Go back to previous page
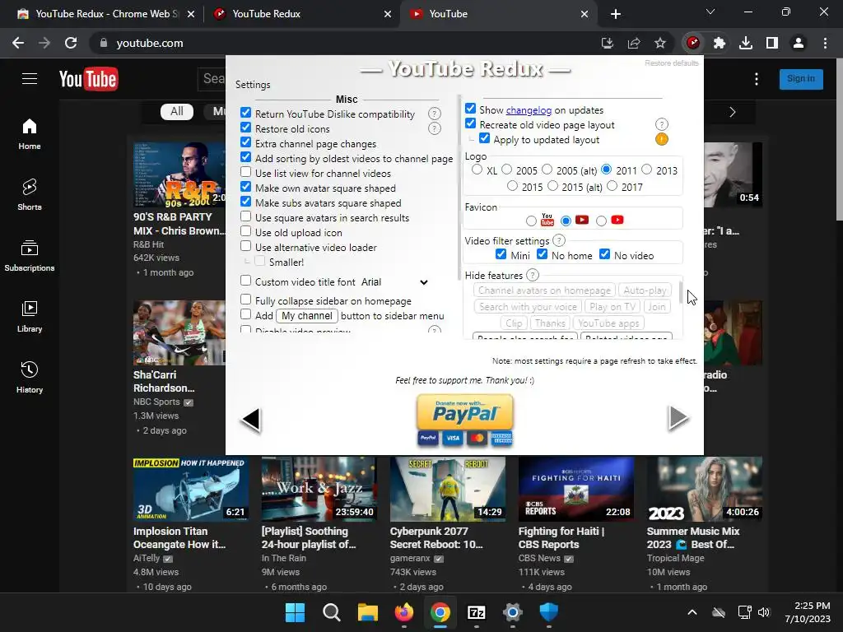The width and height of the screenshot is (843, 632). pos(18,43)
